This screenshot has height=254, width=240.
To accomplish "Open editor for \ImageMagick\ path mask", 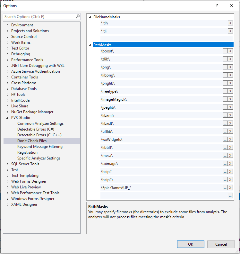I will [x=225, y=99].
